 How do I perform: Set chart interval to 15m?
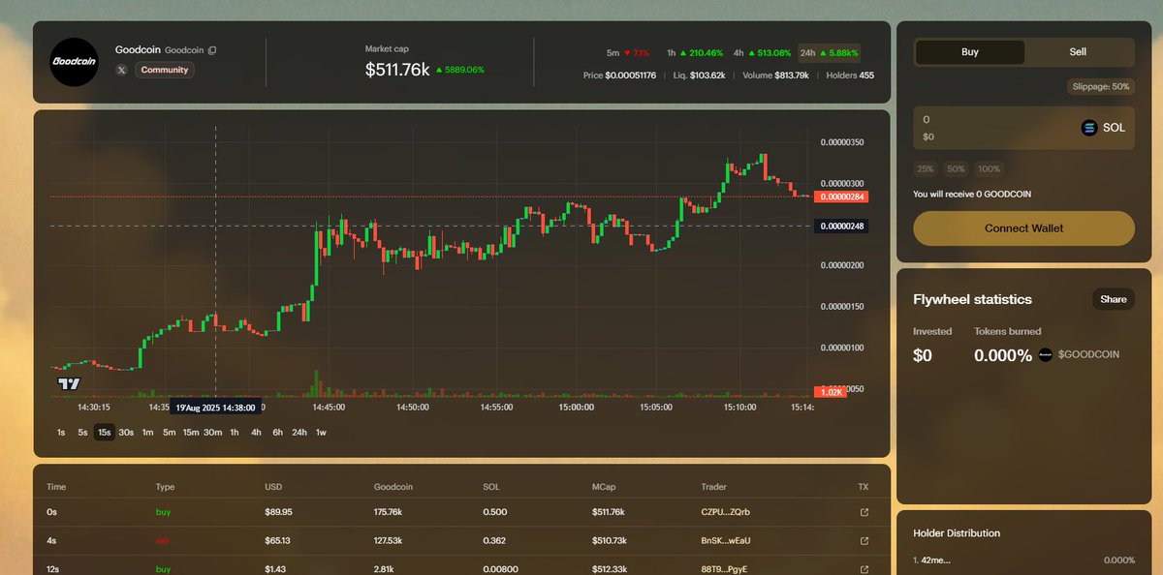[191, 433]
